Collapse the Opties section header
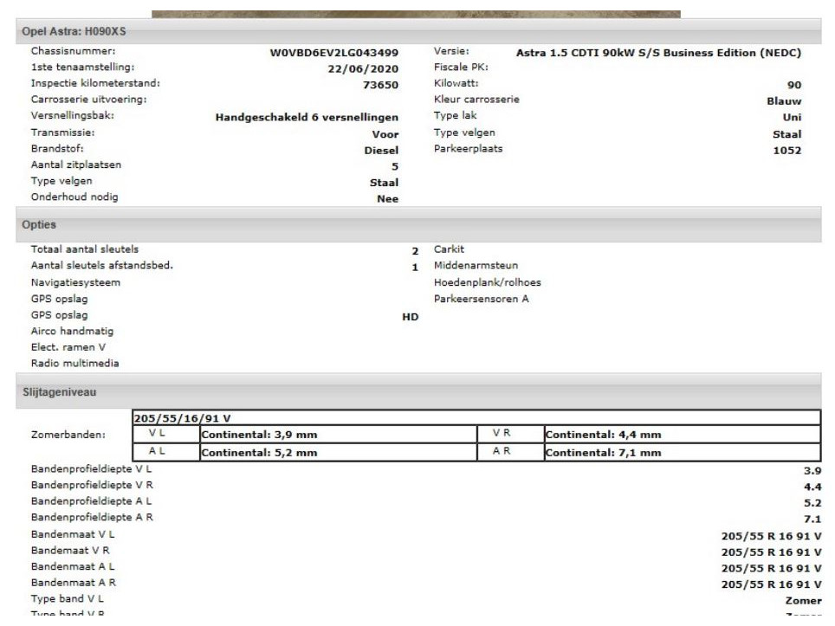 38,225
